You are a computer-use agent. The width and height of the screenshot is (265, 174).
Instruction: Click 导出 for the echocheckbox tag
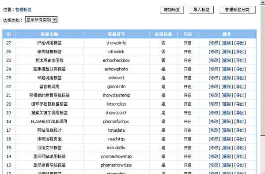pyautogui.click(x=240, y=60)
